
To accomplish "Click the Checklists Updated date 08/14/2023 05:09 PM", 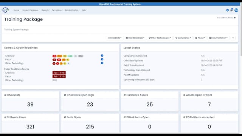I will tap(211, 60).
